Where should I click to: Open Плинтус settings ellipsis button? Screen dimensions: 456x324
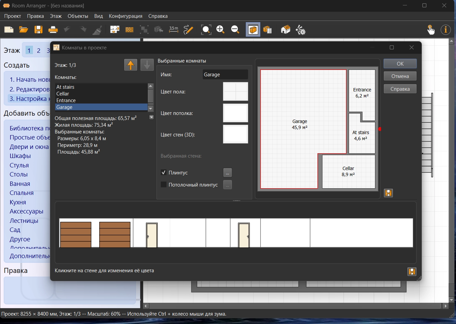(x=227, y=173)
